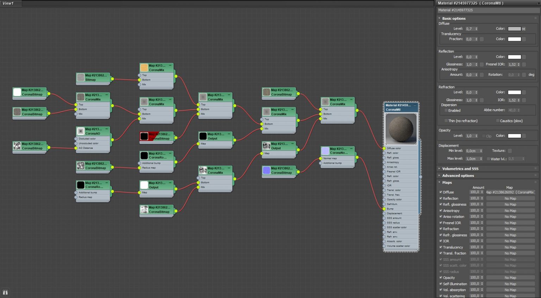This screenshot has width=541, height=298.
Task: Click the M map button beside Diffuse color
Action: (524, 29)
